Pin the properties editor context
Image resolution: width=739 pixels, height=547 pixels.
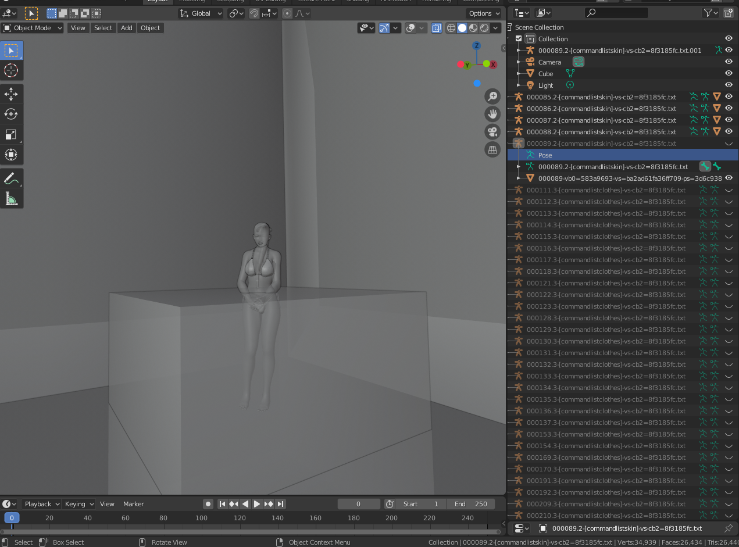coord(728,528)
